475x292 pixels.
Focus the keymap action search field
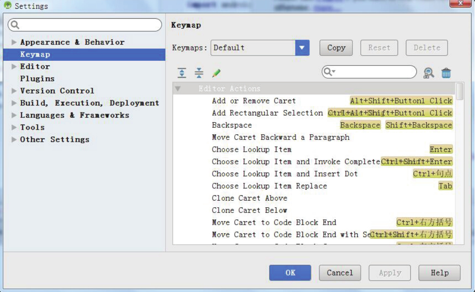click(x=369, y=72)
